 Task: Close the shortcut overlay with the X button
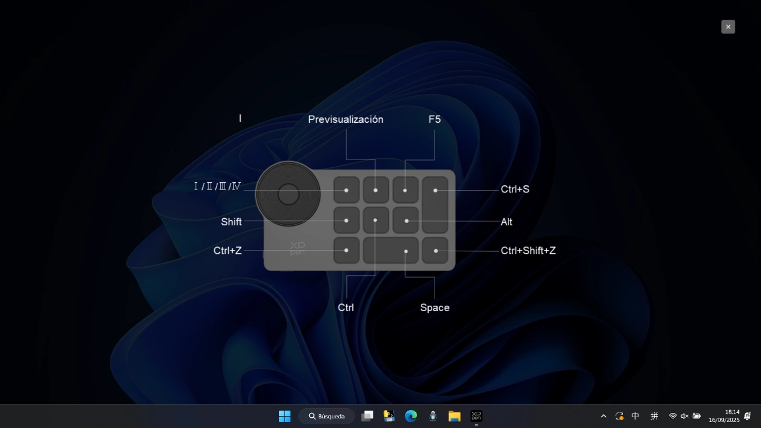click(x=728, y=26)
